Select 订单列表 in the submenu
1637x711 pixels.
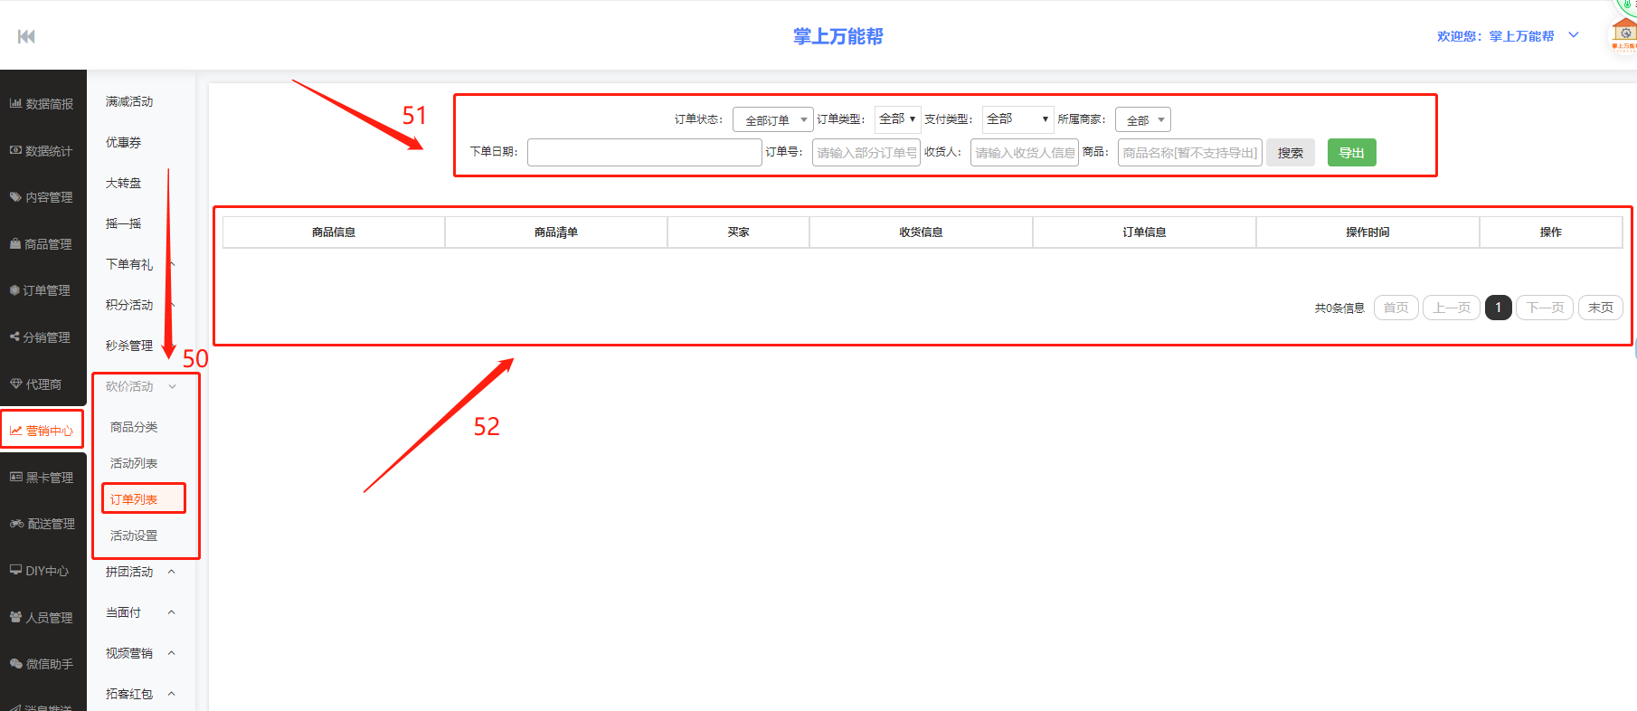(134, 499)
